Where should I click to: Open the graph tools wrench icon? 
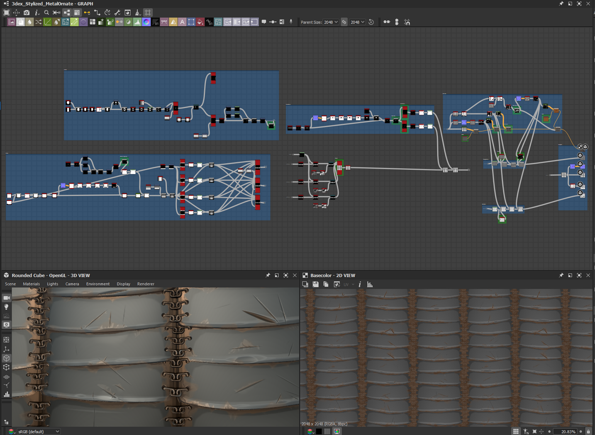click(117, 12)
